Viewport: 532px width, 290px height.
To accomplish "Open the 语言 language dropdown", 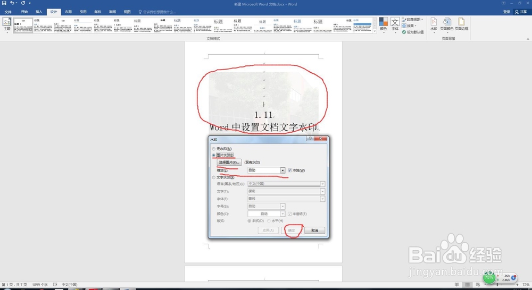I will [x=323, y=184].
